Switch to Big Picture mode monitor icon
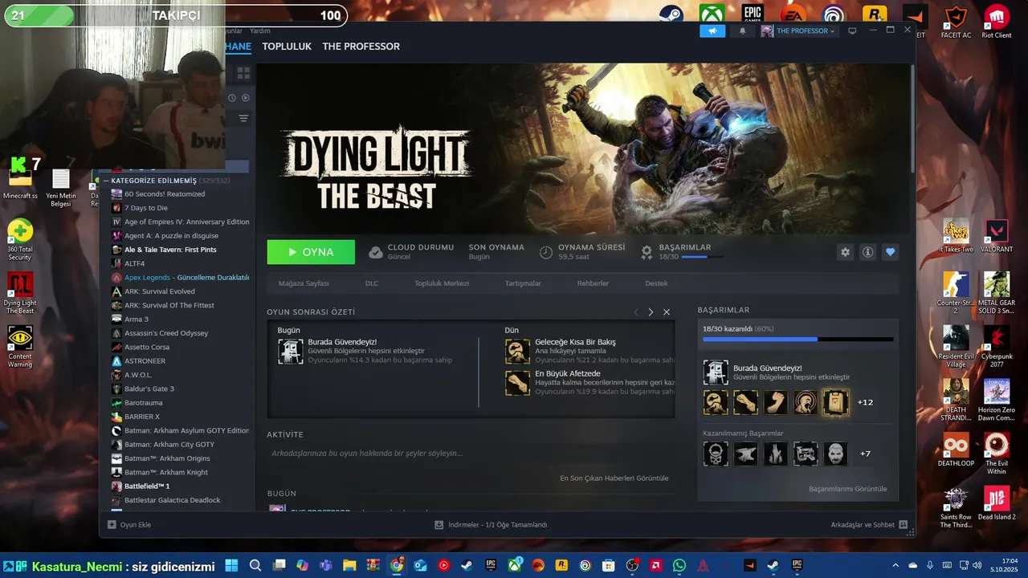 click(852, 31)
